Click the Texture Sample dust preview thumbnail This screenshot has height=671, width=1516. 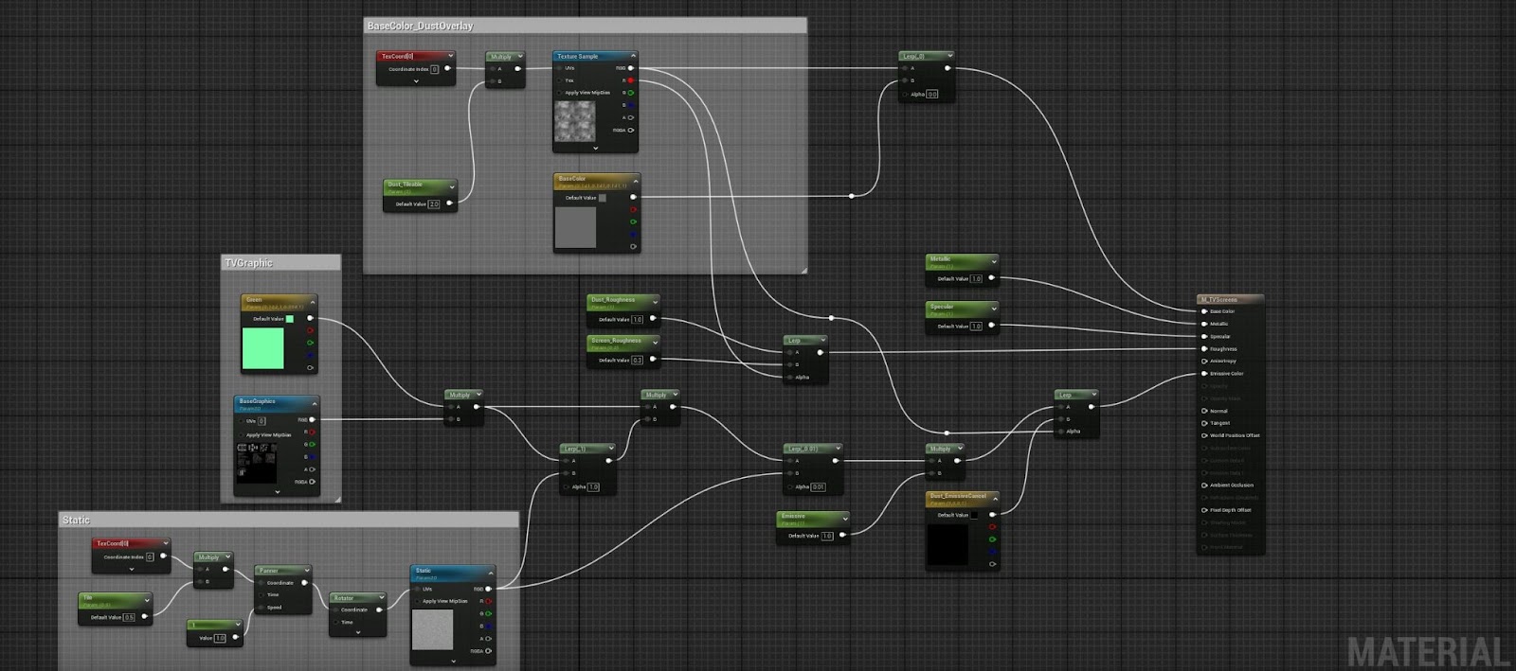(x=574, y=121)
